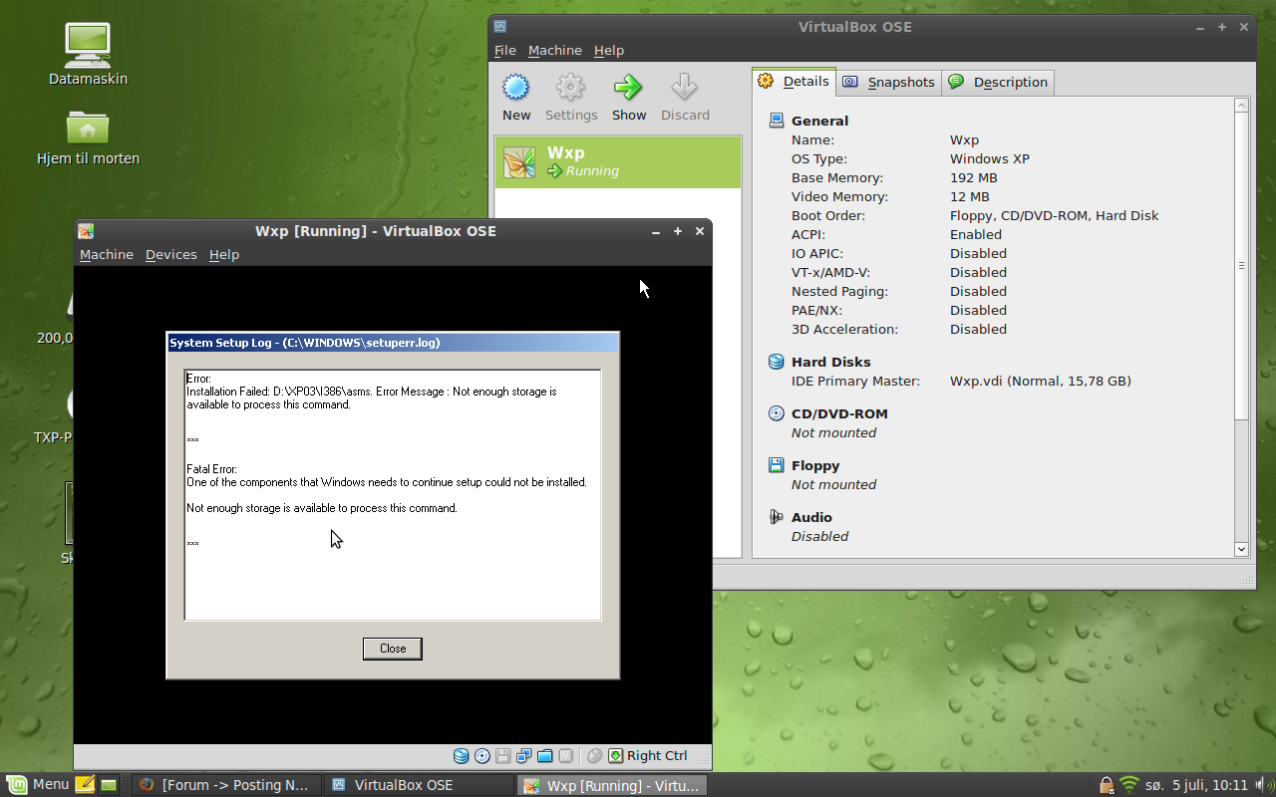Click the lock icon in system tray

(1106, 785)
